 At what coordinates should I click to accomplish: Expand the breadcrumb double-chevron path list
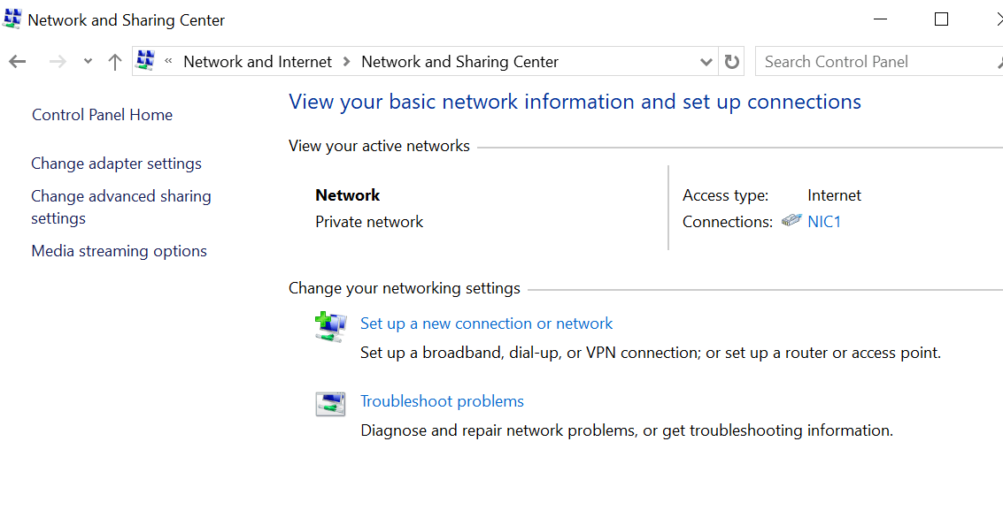click(x=169, y=61)
